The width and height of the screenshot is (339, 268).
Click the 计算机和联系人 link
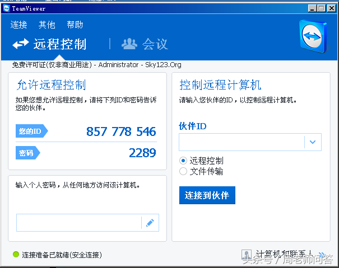(284, 255)
